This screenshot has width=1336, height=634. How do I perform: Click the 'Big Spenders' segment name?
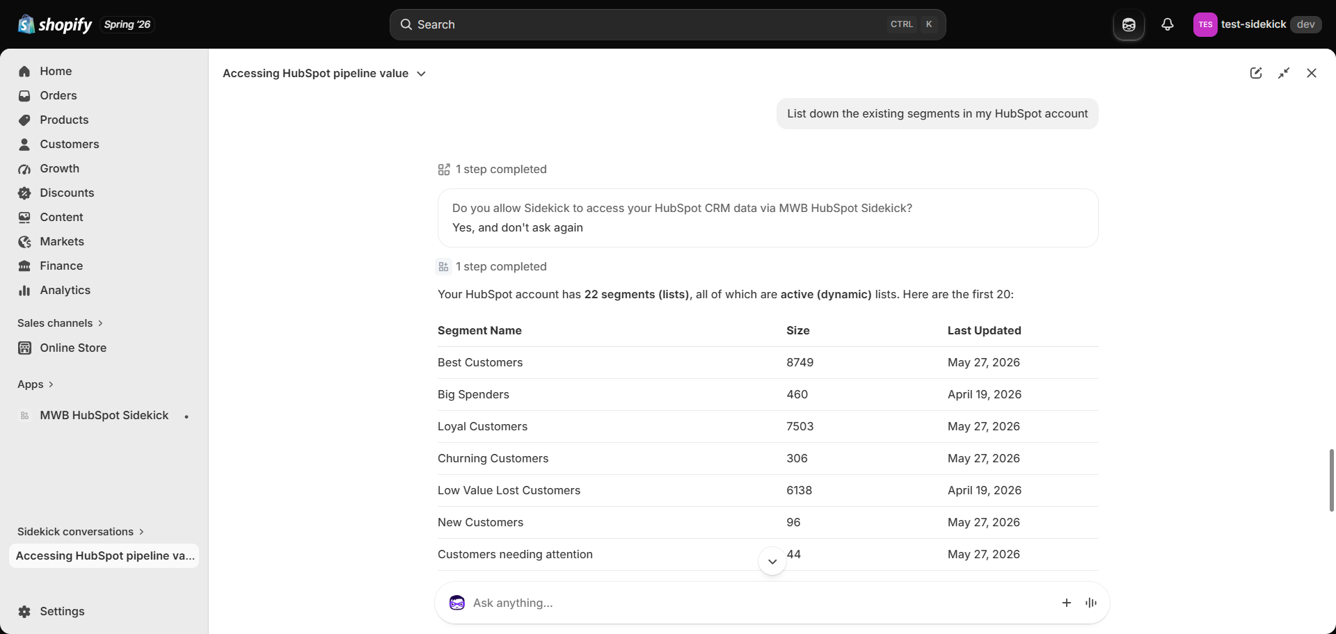point(473,394)
